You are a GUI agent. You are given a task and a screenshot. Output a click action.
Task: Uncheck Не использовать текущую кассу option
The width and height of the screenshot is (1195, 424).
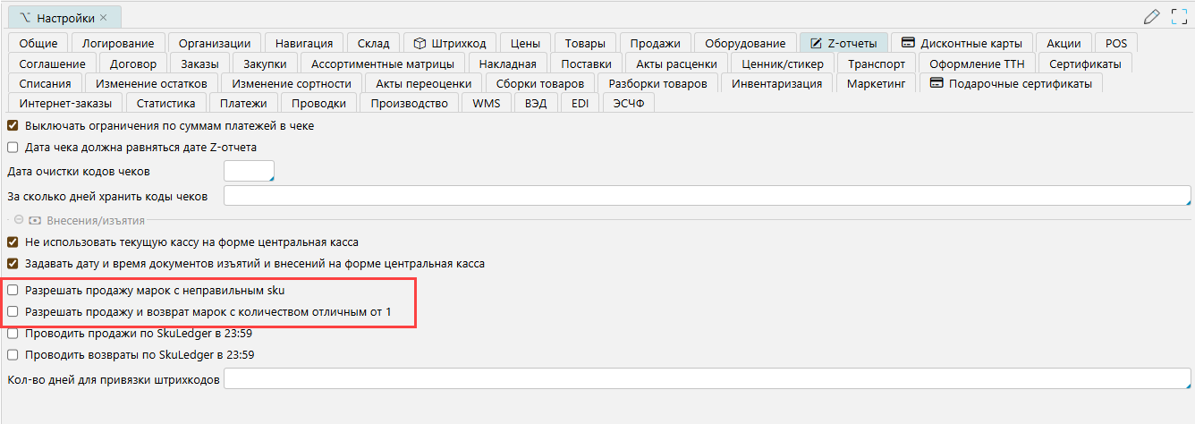13,242
